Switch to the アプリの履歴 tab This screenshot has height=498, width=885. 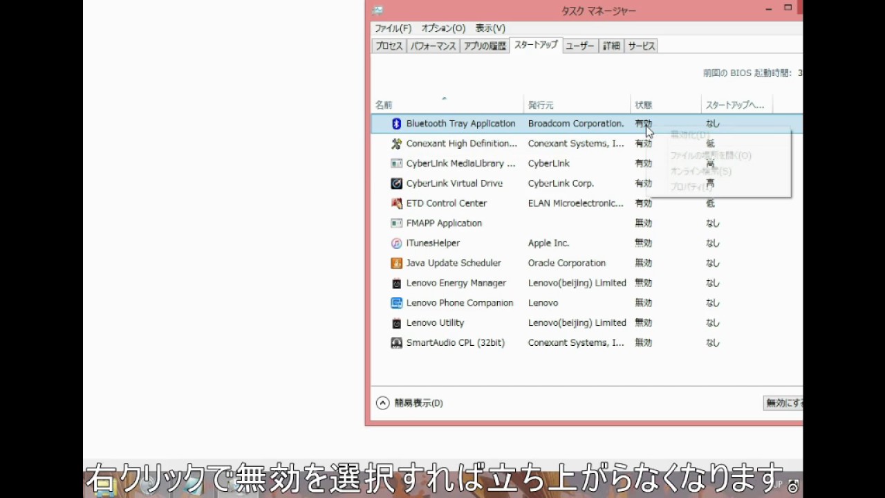pyautogui.click(x=485, y=46)
